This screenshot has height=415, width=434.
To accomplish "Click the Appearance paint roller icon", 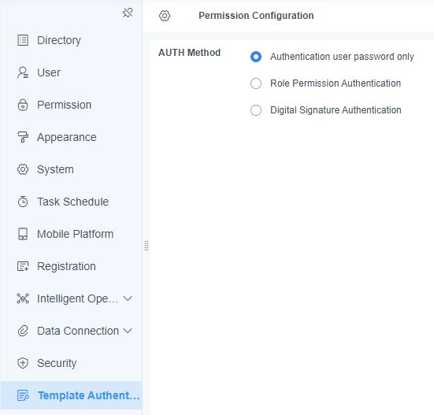I will coord(23,137).
